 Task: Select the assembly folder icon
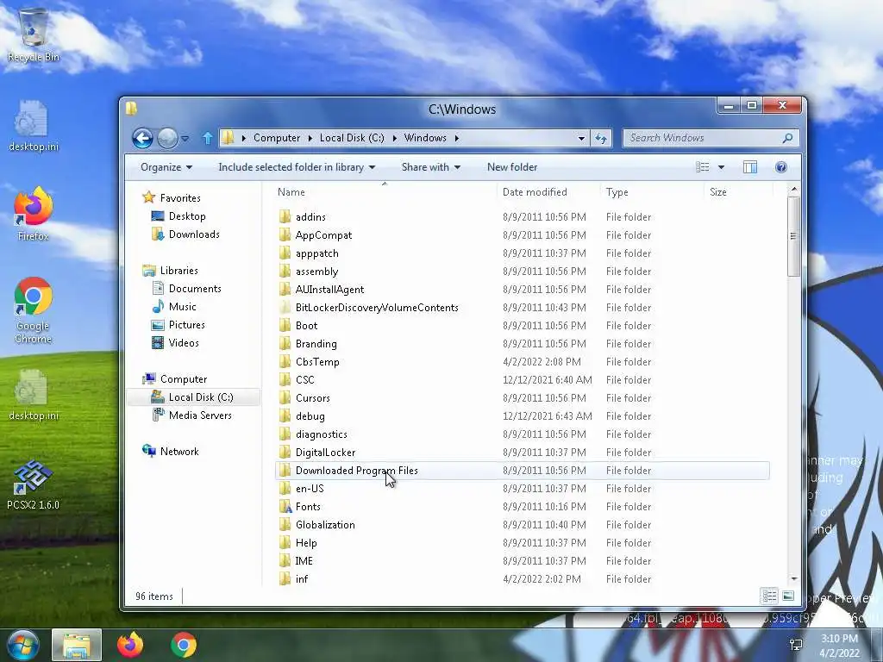click(285, 271)
